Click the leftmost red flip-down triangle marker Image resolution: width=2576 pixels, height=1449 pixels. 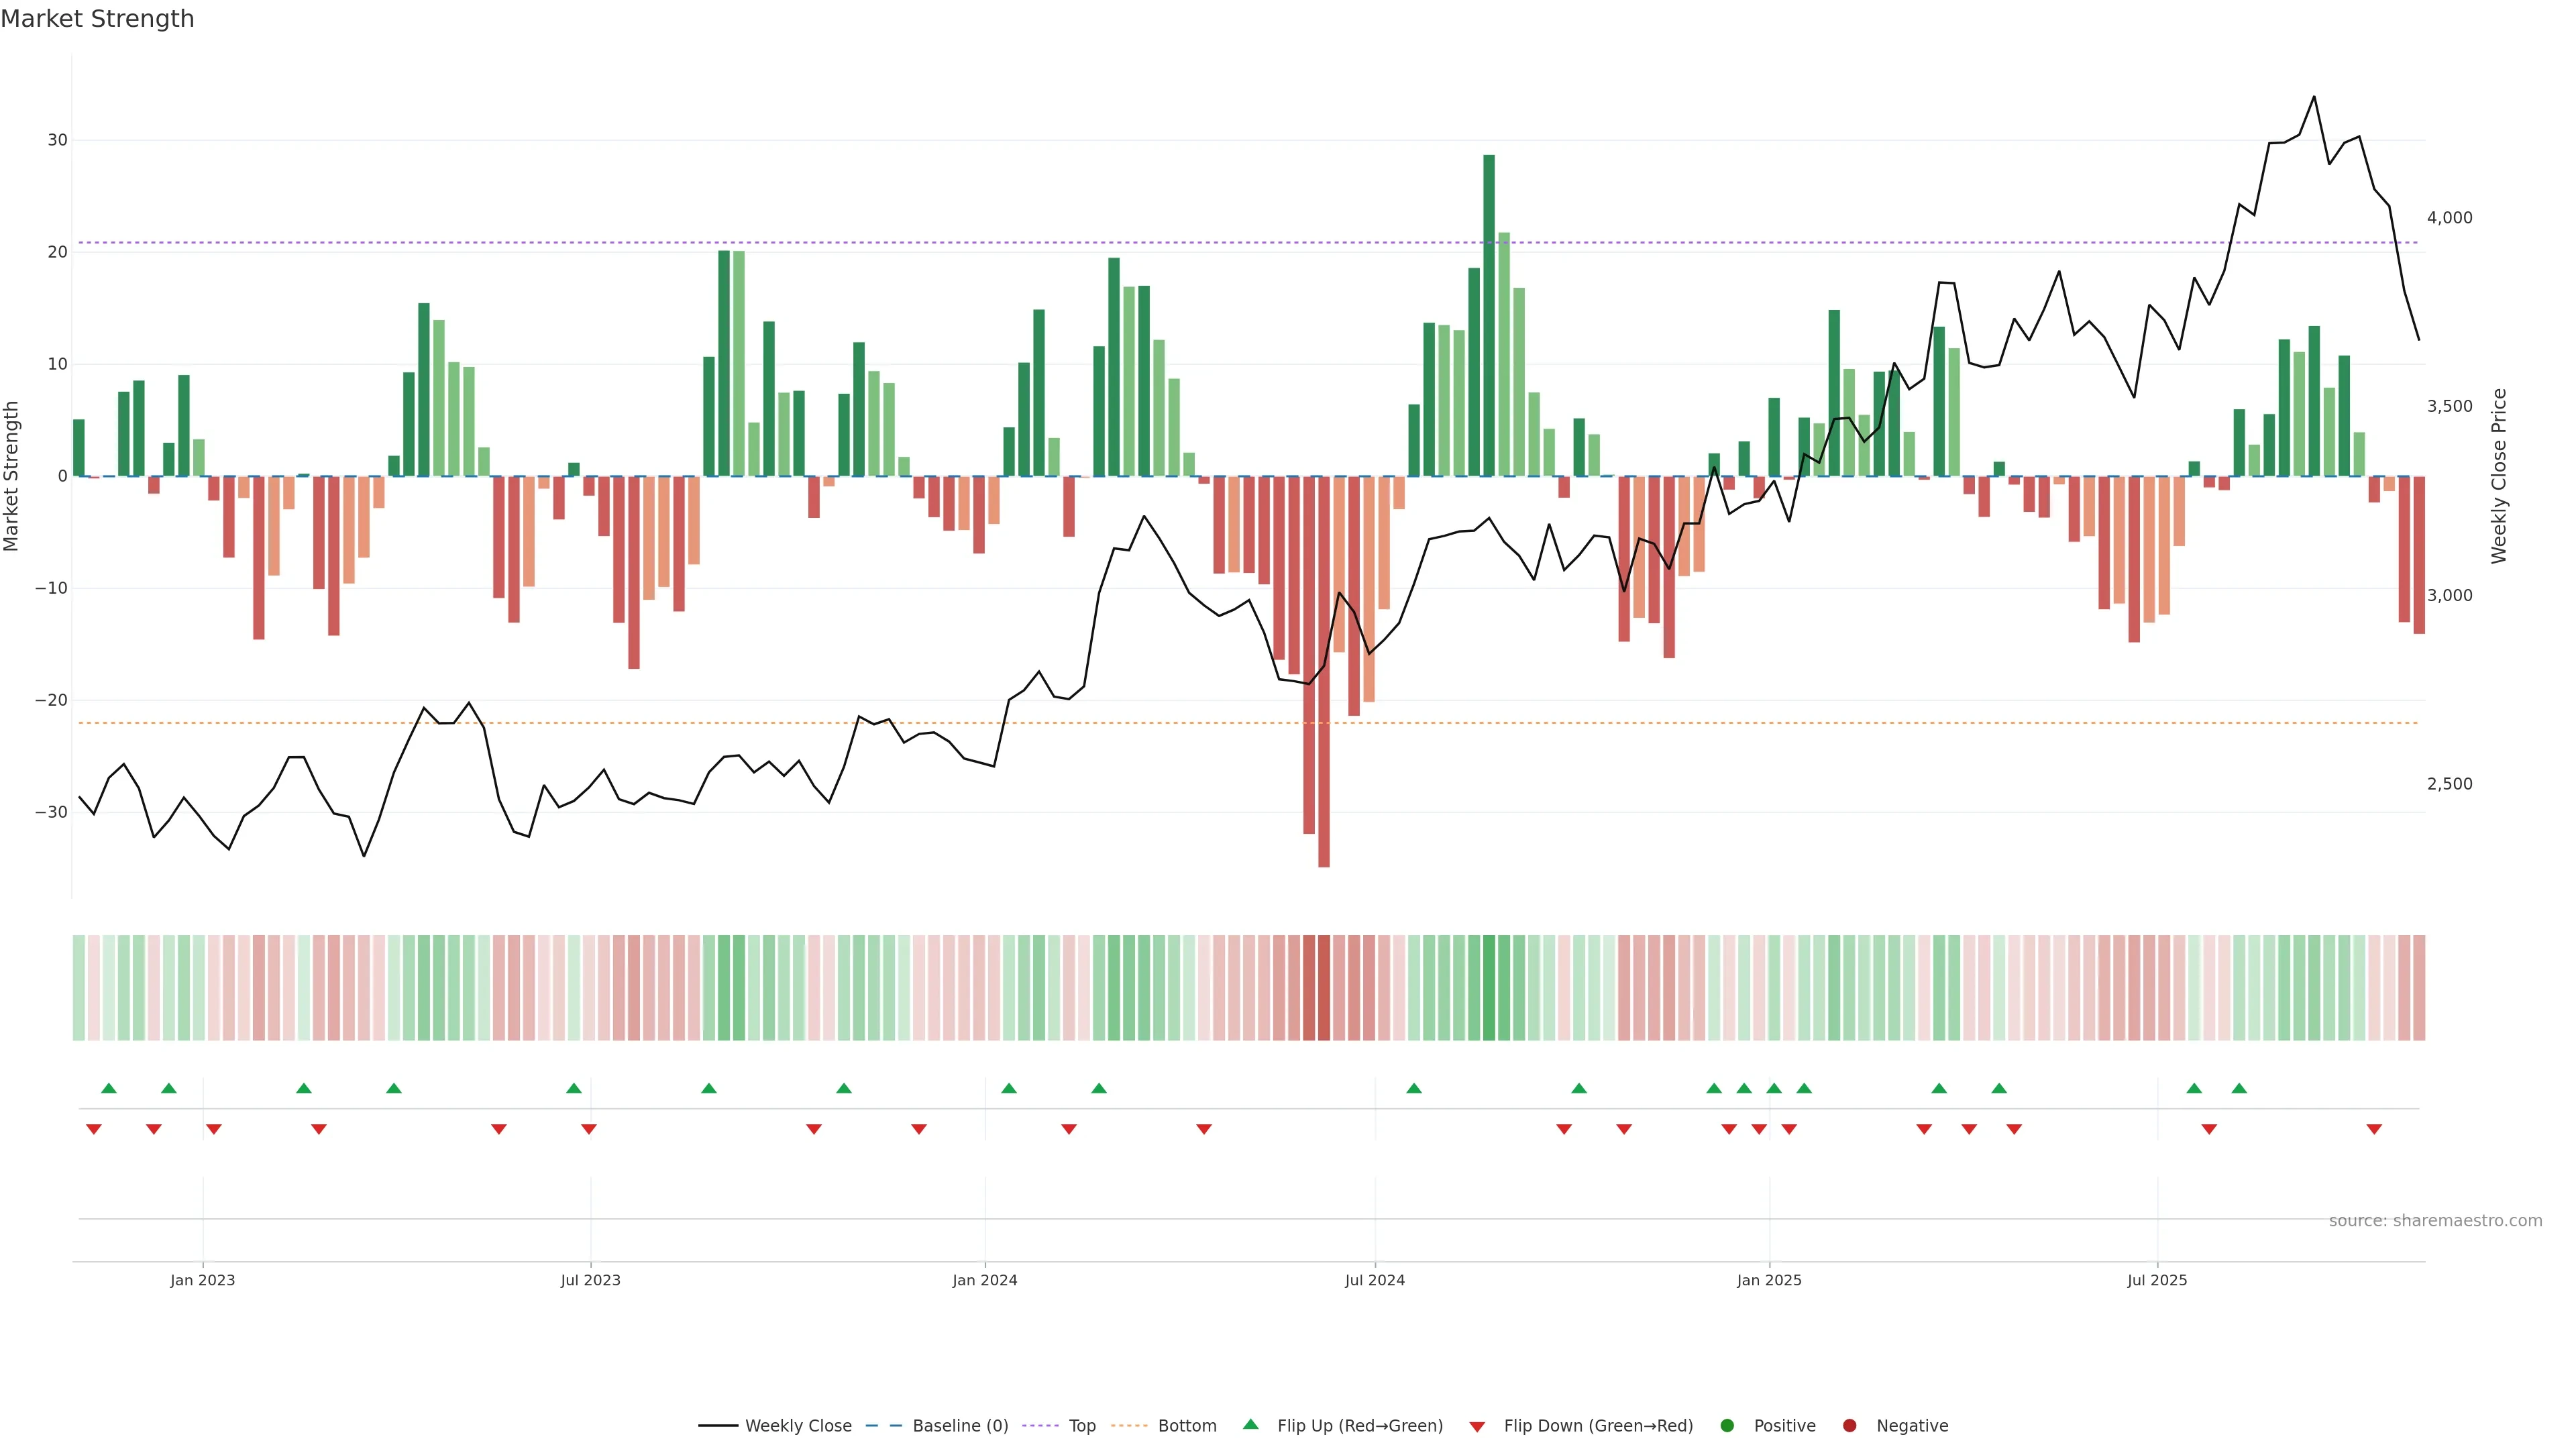tap(94, 1129)
